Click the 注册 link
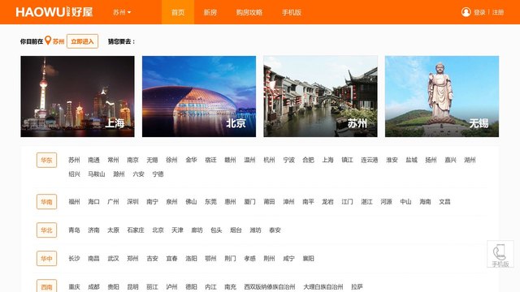Viewport: 520px width, 292px height. [498, 12]
